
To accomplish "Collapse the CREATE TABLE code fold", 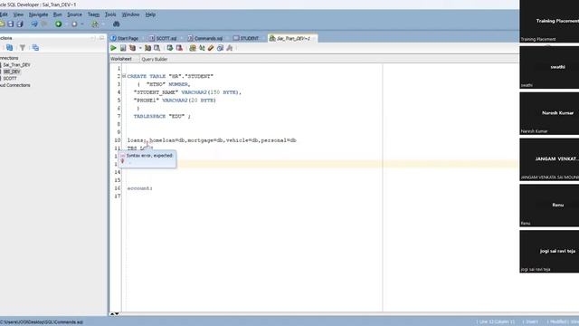I will pyautogui.click(x=124, y=76).
